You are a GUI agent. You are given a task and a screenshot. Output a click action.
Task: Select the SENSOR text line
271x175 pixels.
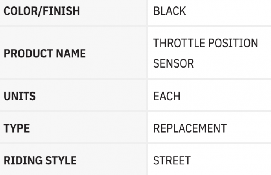(x=174, y=63)
